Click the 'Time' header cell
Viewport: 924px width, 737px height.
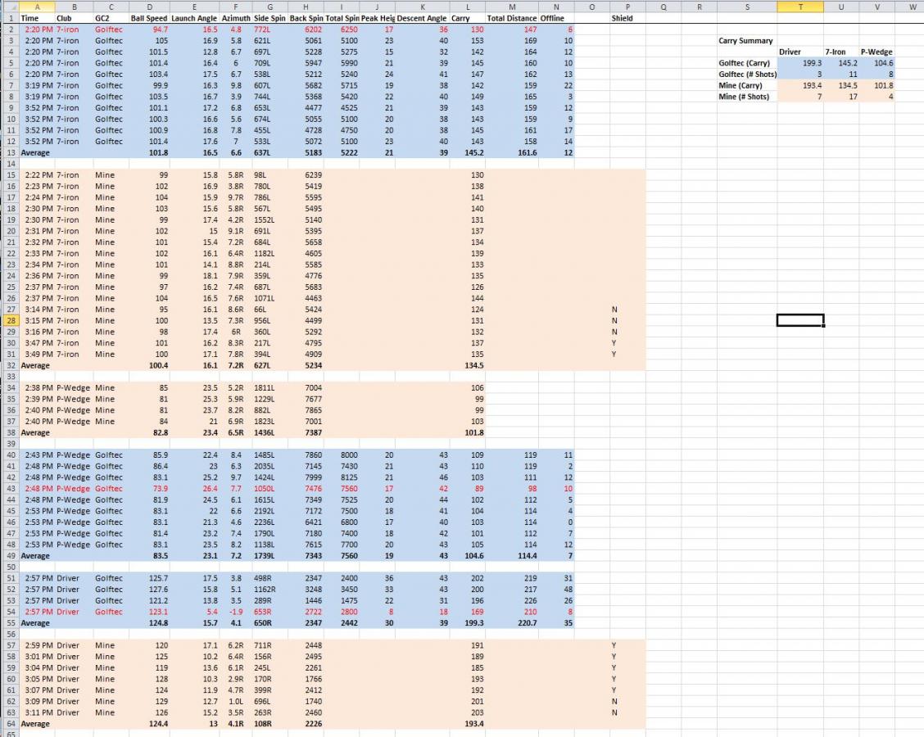tap(37, 18)
